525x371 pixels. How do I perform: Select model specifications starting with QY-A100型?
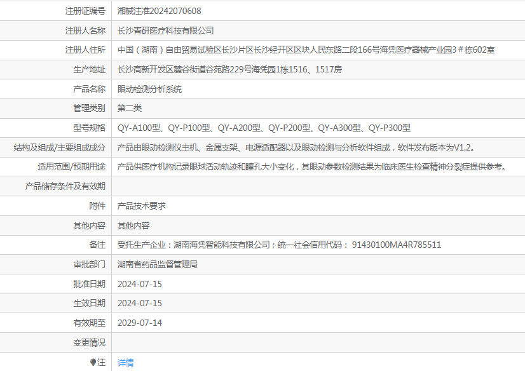264,128
